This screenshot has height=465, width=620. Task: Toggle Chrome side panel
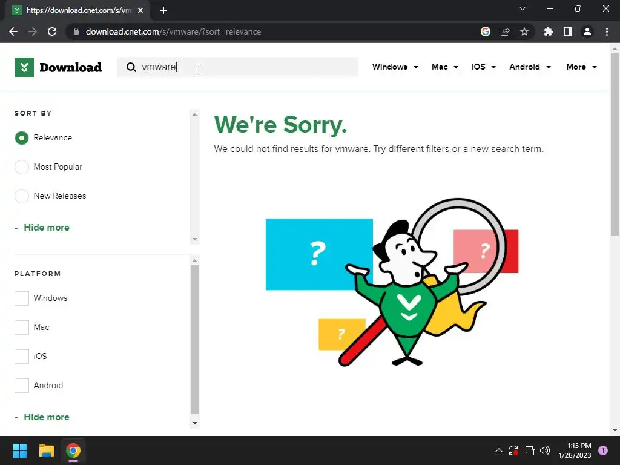(x=568, y=31)
